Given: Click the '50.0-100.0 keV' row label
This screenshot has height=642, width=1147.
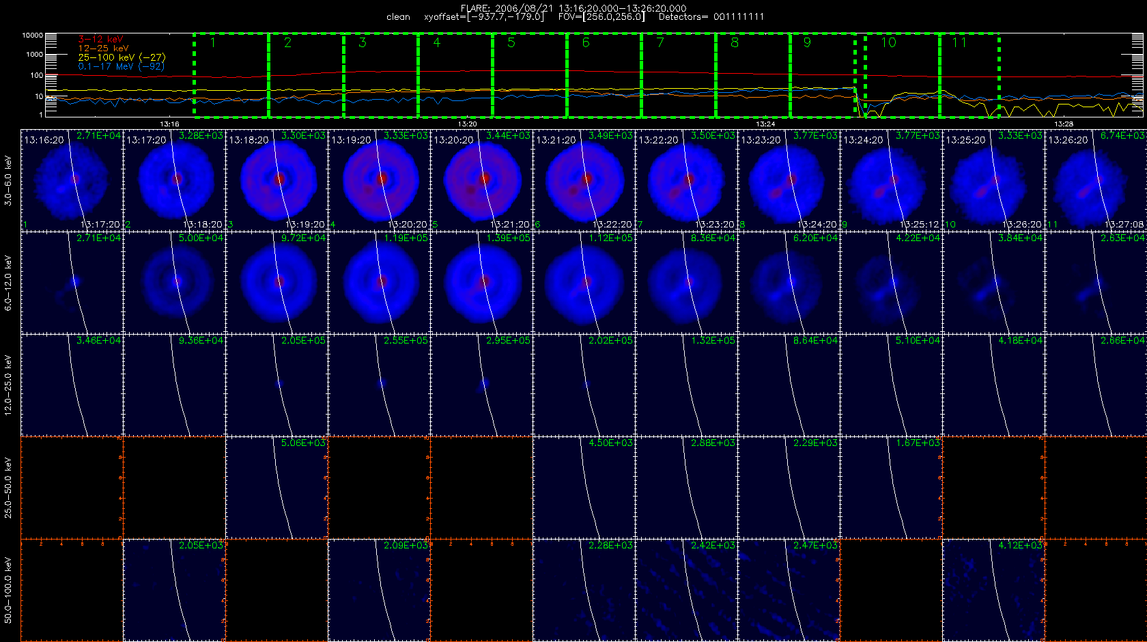Looking at the screenshot, I should (x=8, y=590).
